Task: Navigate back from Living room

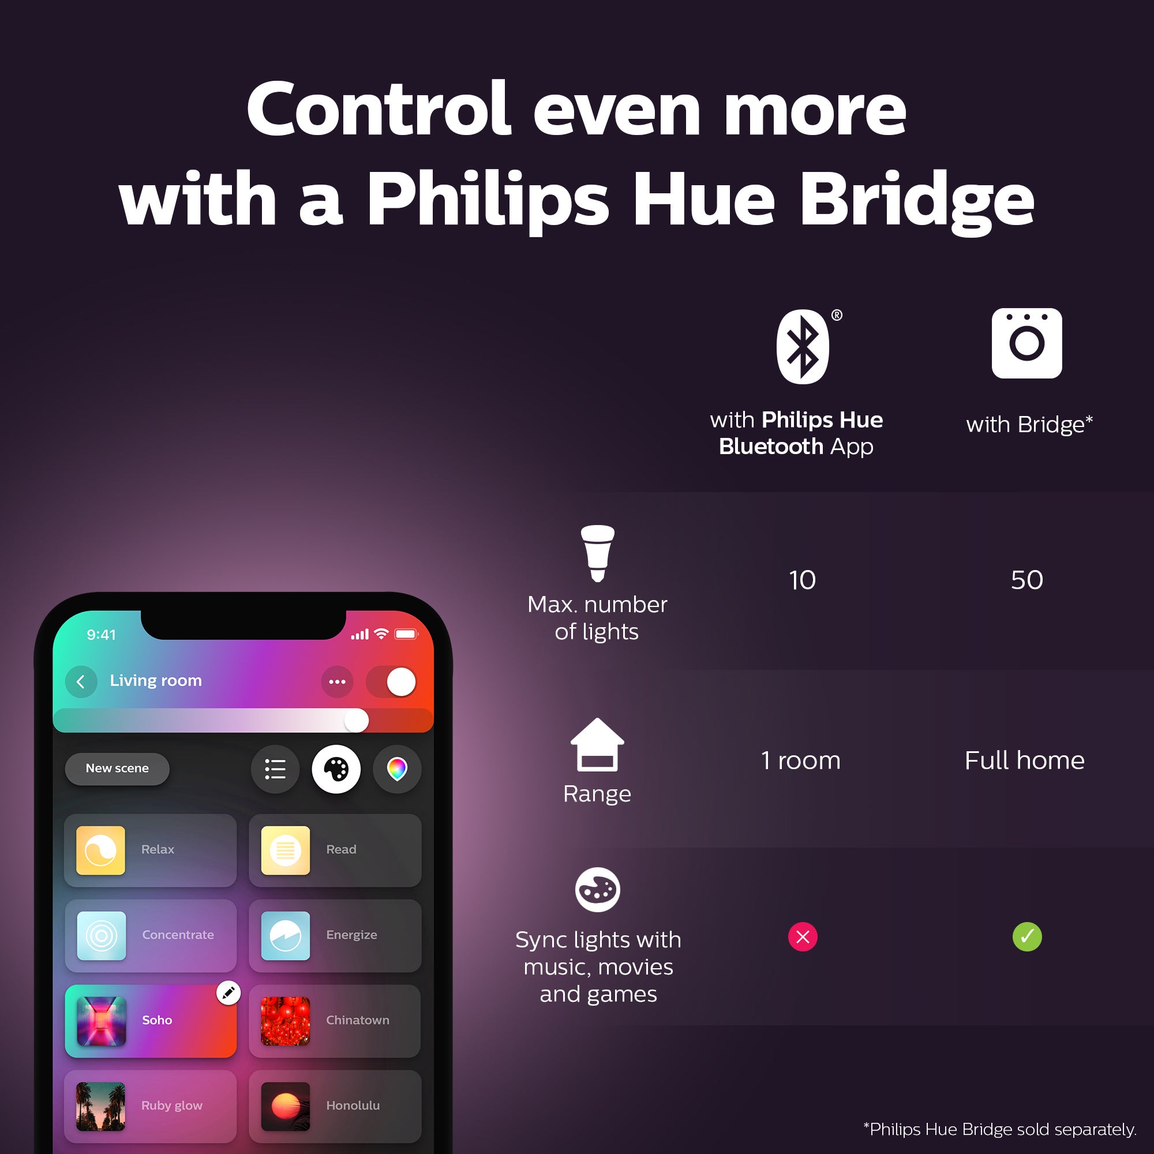Action: tap(85, 680)
